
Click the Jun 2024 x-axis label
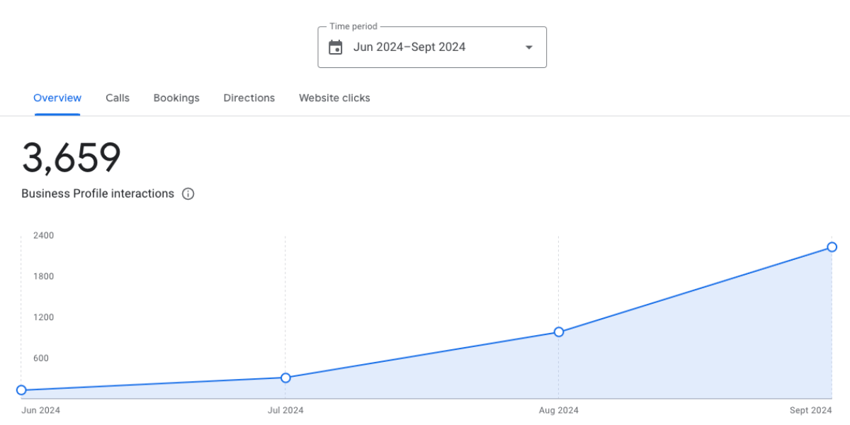40,410
